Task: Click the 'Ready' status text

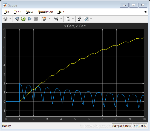Action: (7, 126)
